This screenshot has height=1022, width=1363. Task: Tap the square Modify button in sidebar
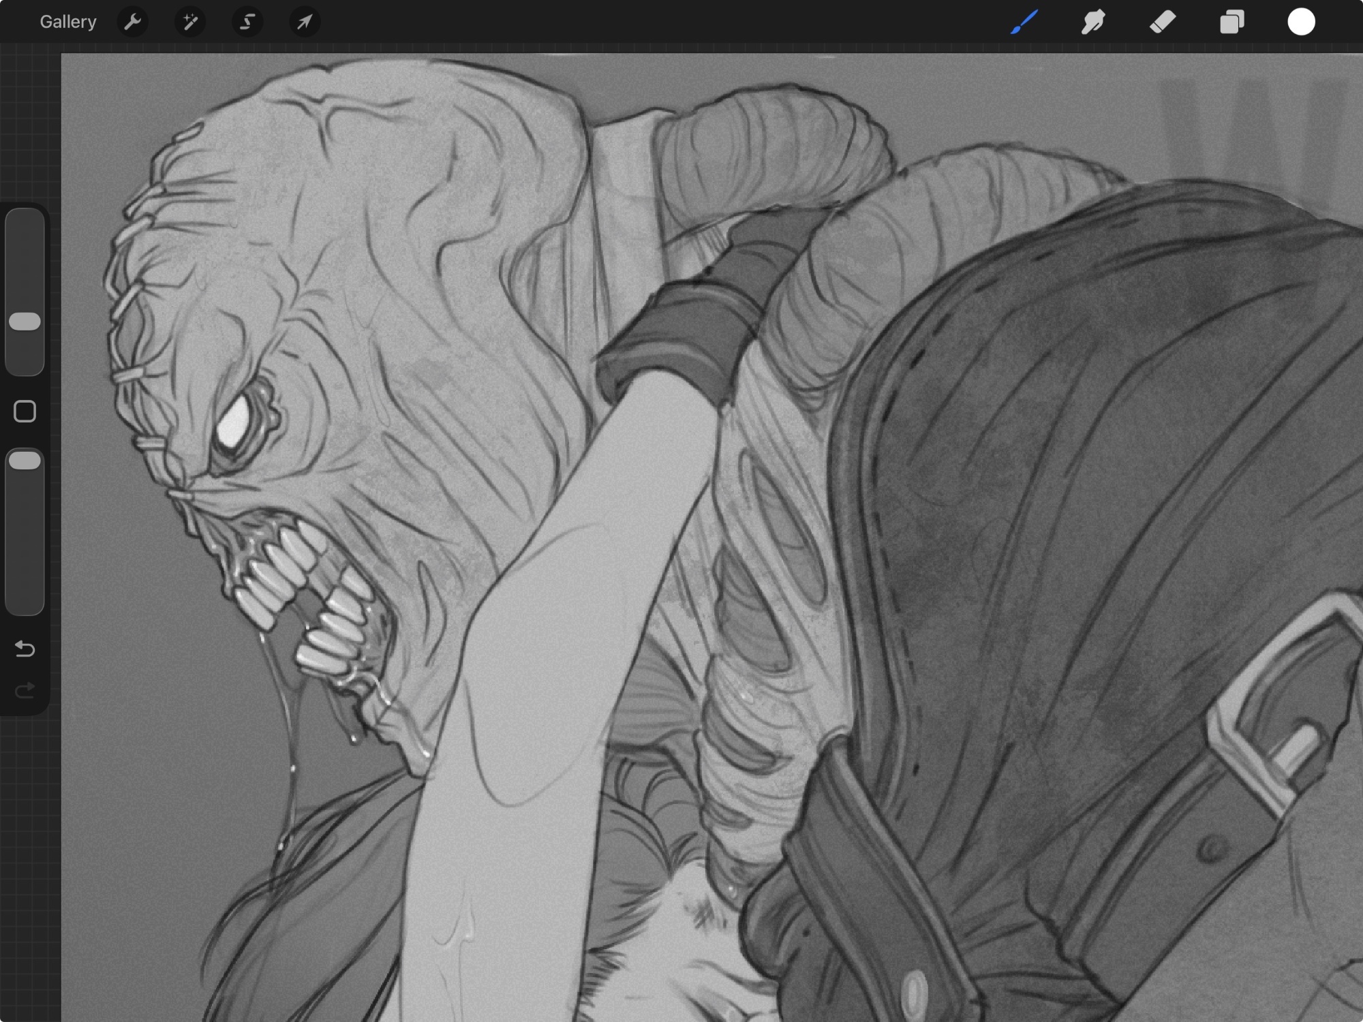point(25,412)
